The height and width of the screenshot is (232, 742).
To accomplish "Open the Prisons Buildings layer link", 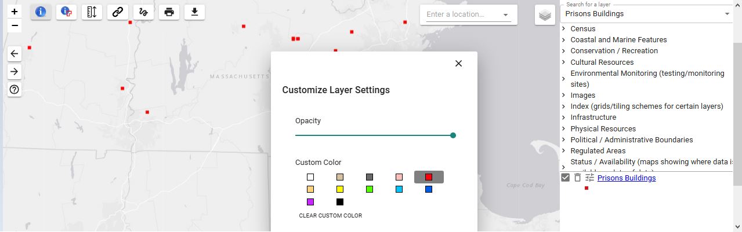I will (x=627, y=178).
